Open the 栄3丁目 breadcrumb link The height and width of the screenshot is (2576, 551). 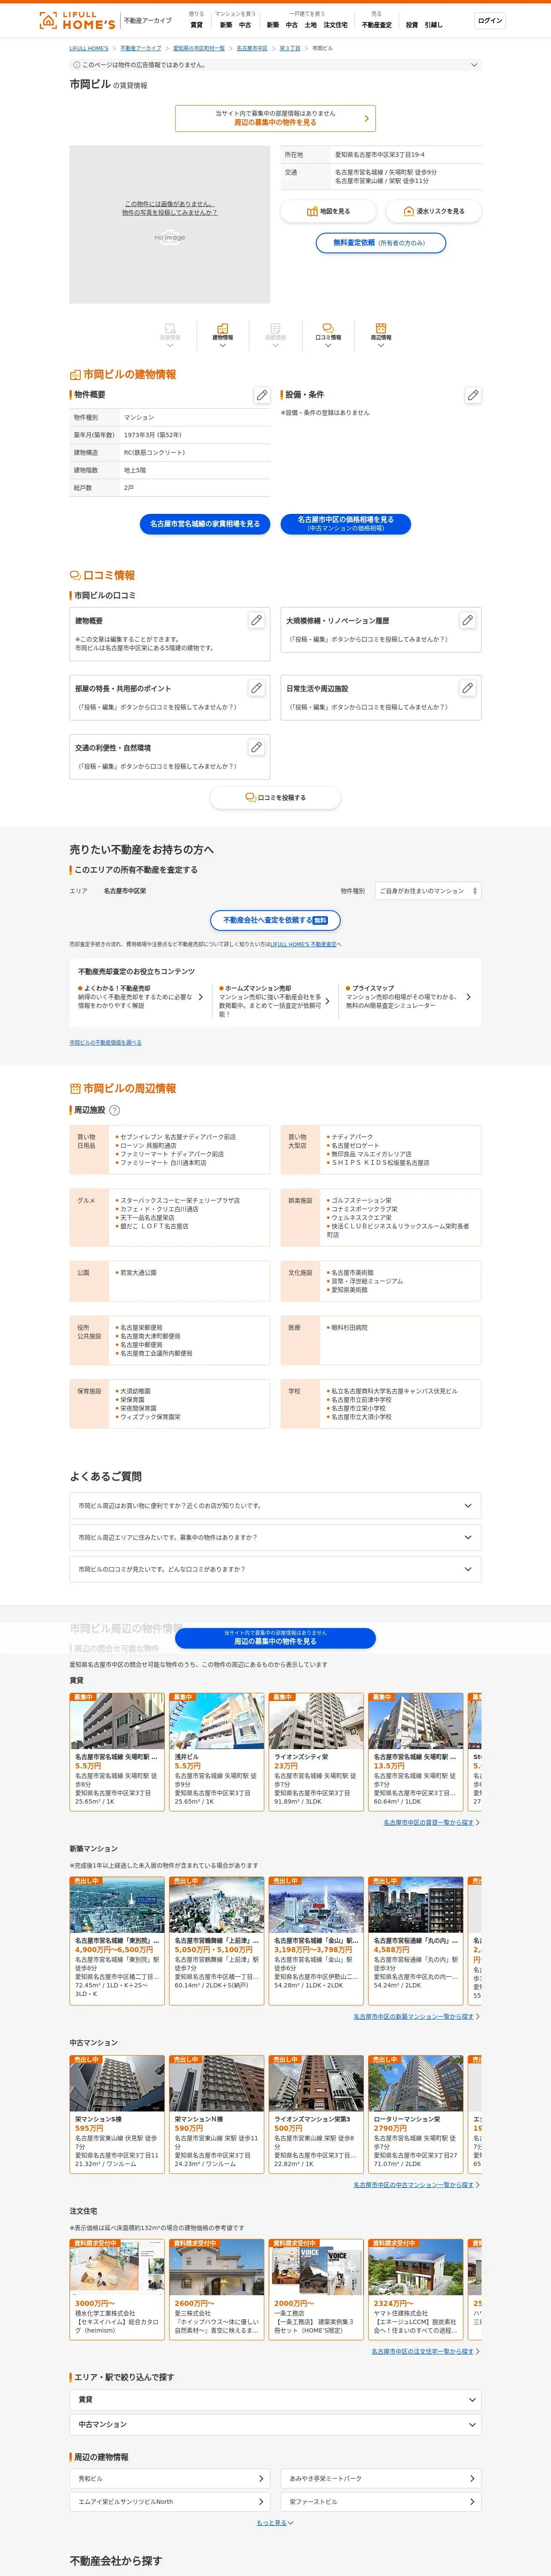290,48
